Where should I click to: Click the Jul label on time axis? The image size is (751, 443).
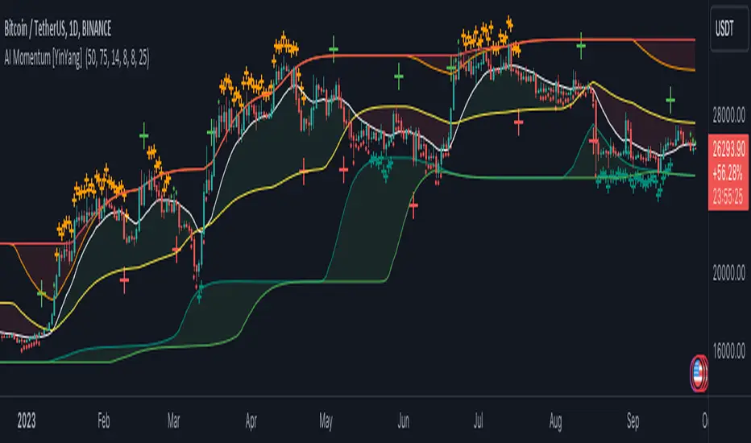[478, 421]
